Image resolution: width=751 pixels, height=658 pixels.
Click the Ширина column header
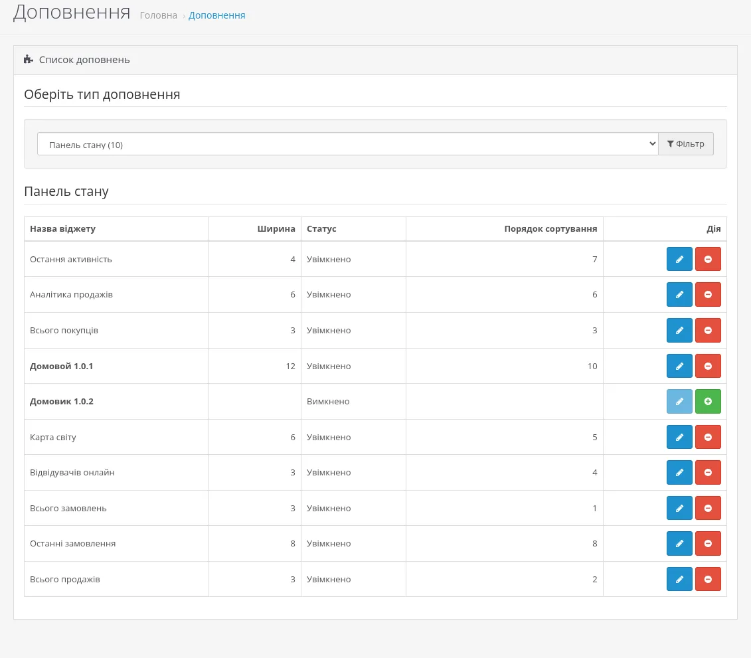(276, 229)
